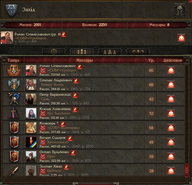Message leader via top envelope button

(x=181, y=38)
